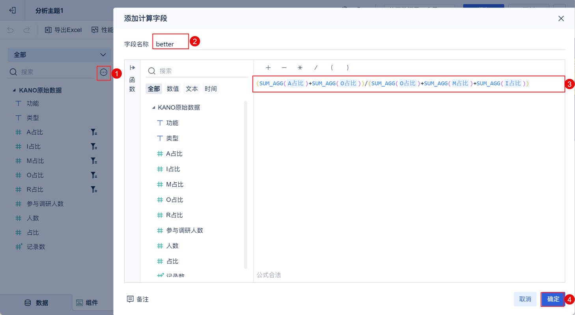Click the exit icon beside 分析主题1
Screen dimensions: 575x315
(12, 10)
